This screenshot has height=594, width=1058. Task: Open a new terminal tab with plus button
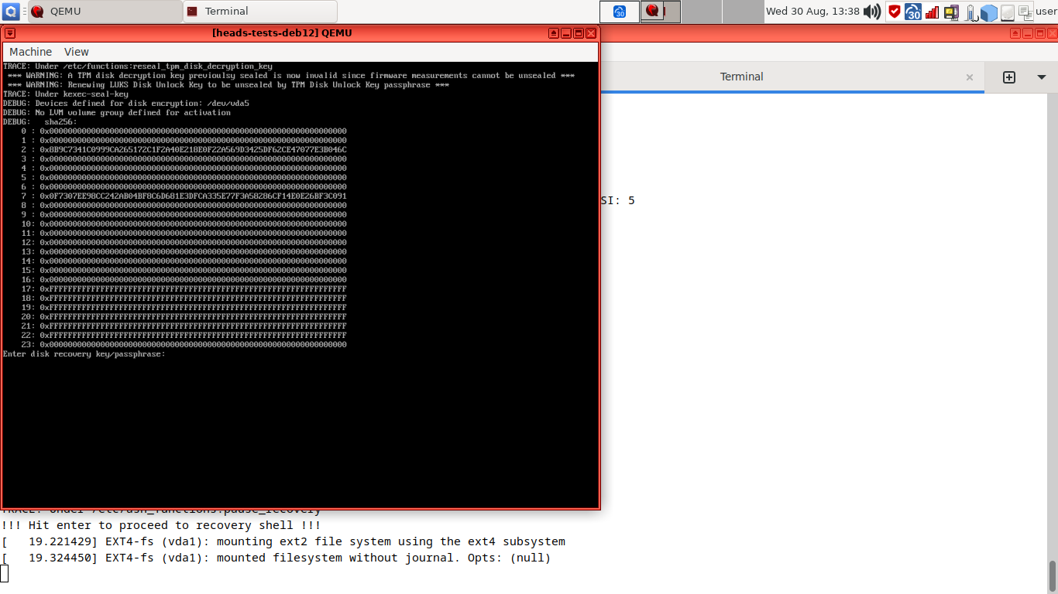click(x=1008, y=77)
